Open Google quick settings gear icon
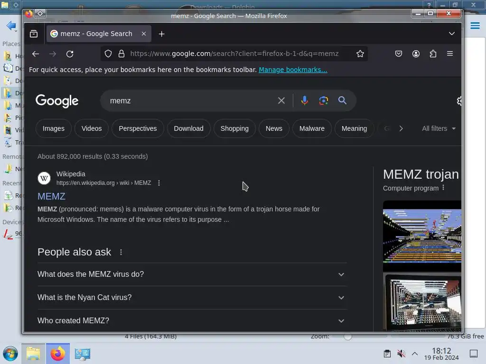Image resolution: width=486 pixels, height=364 pixels. [459, 100]
